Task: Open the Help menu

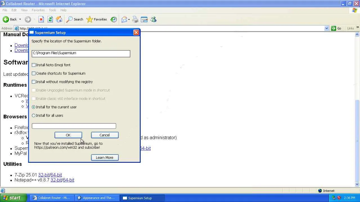Action: (x=64, y=10)
